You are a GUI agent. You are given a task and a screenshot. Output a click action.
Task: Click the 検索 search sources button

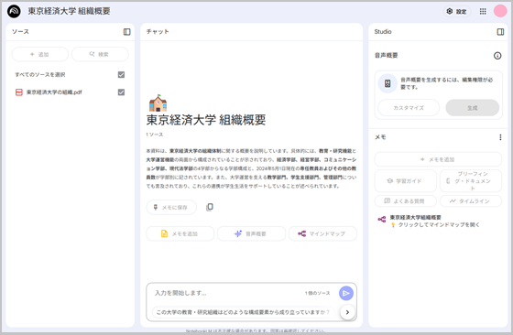[100, 54]
